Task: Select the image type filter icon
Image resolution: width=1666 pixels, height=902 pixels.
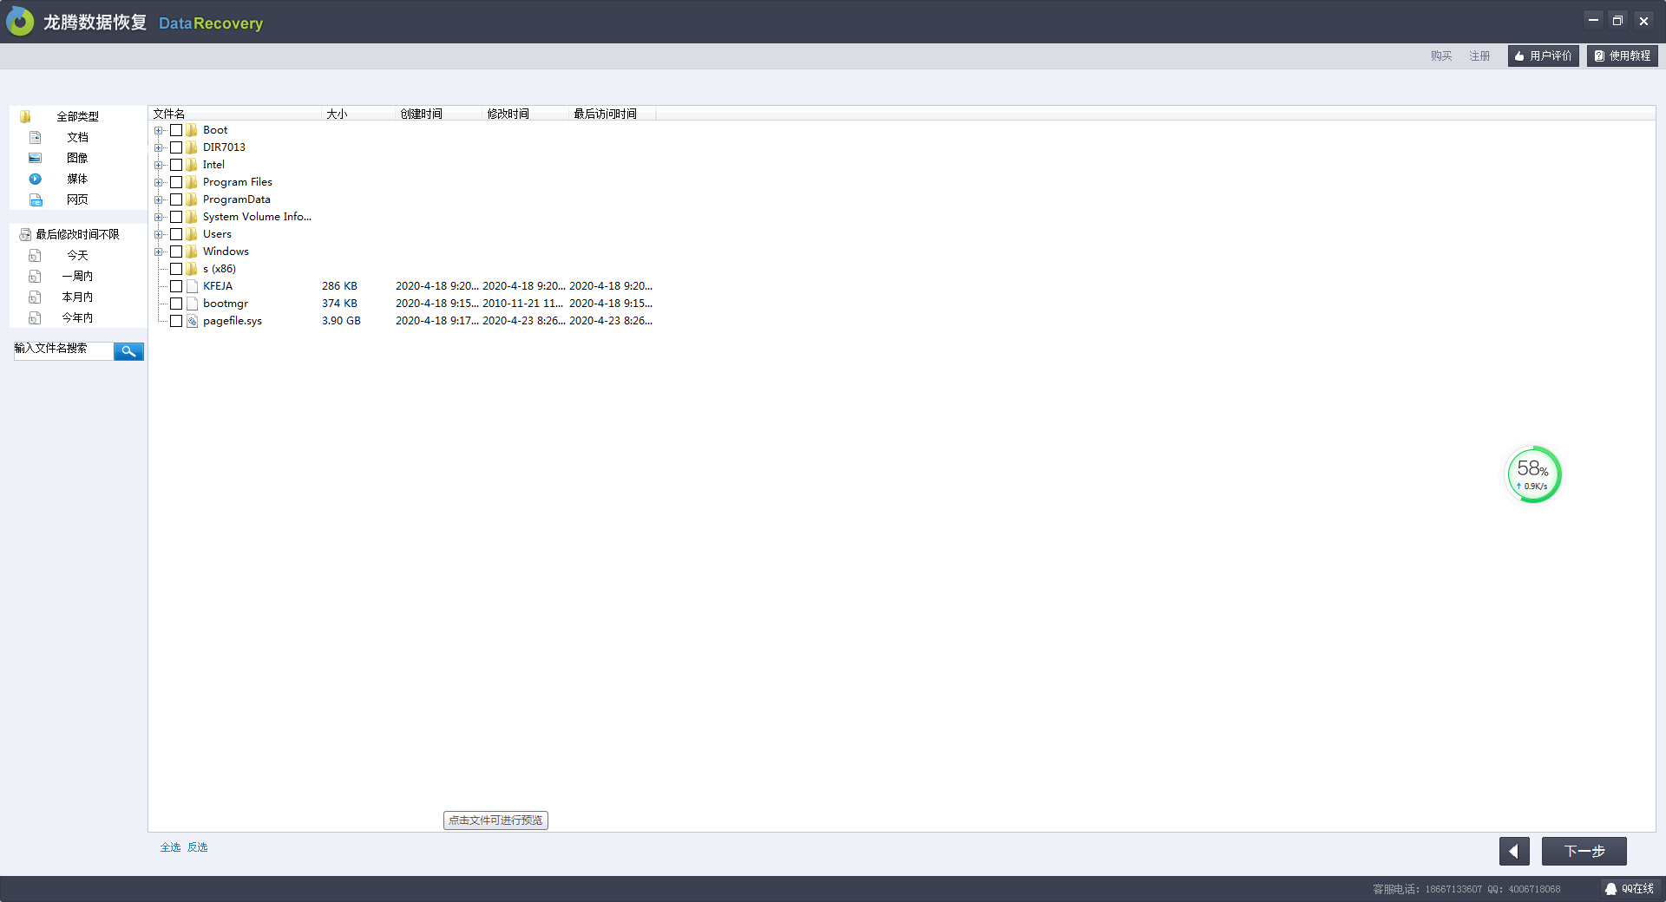Action: tap(36, 158)
